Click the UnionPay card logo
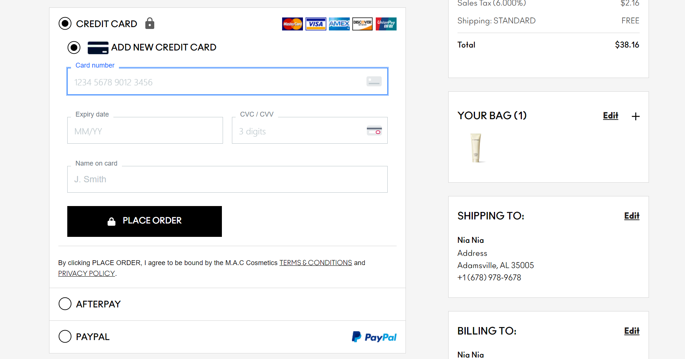Screen dimensions: 685x359 (x=386, y=24)
